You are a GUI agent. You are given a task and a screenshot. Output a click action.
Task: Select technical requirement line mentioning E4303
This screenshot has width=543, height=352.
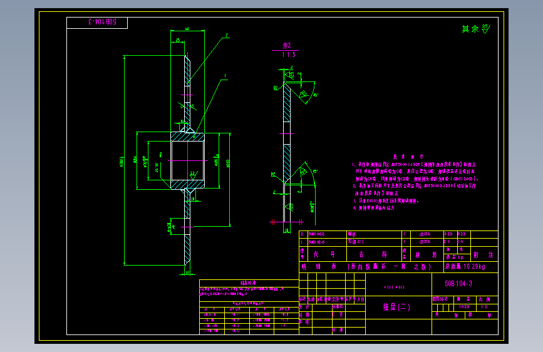pyautogui.click(x=386, y=200)
